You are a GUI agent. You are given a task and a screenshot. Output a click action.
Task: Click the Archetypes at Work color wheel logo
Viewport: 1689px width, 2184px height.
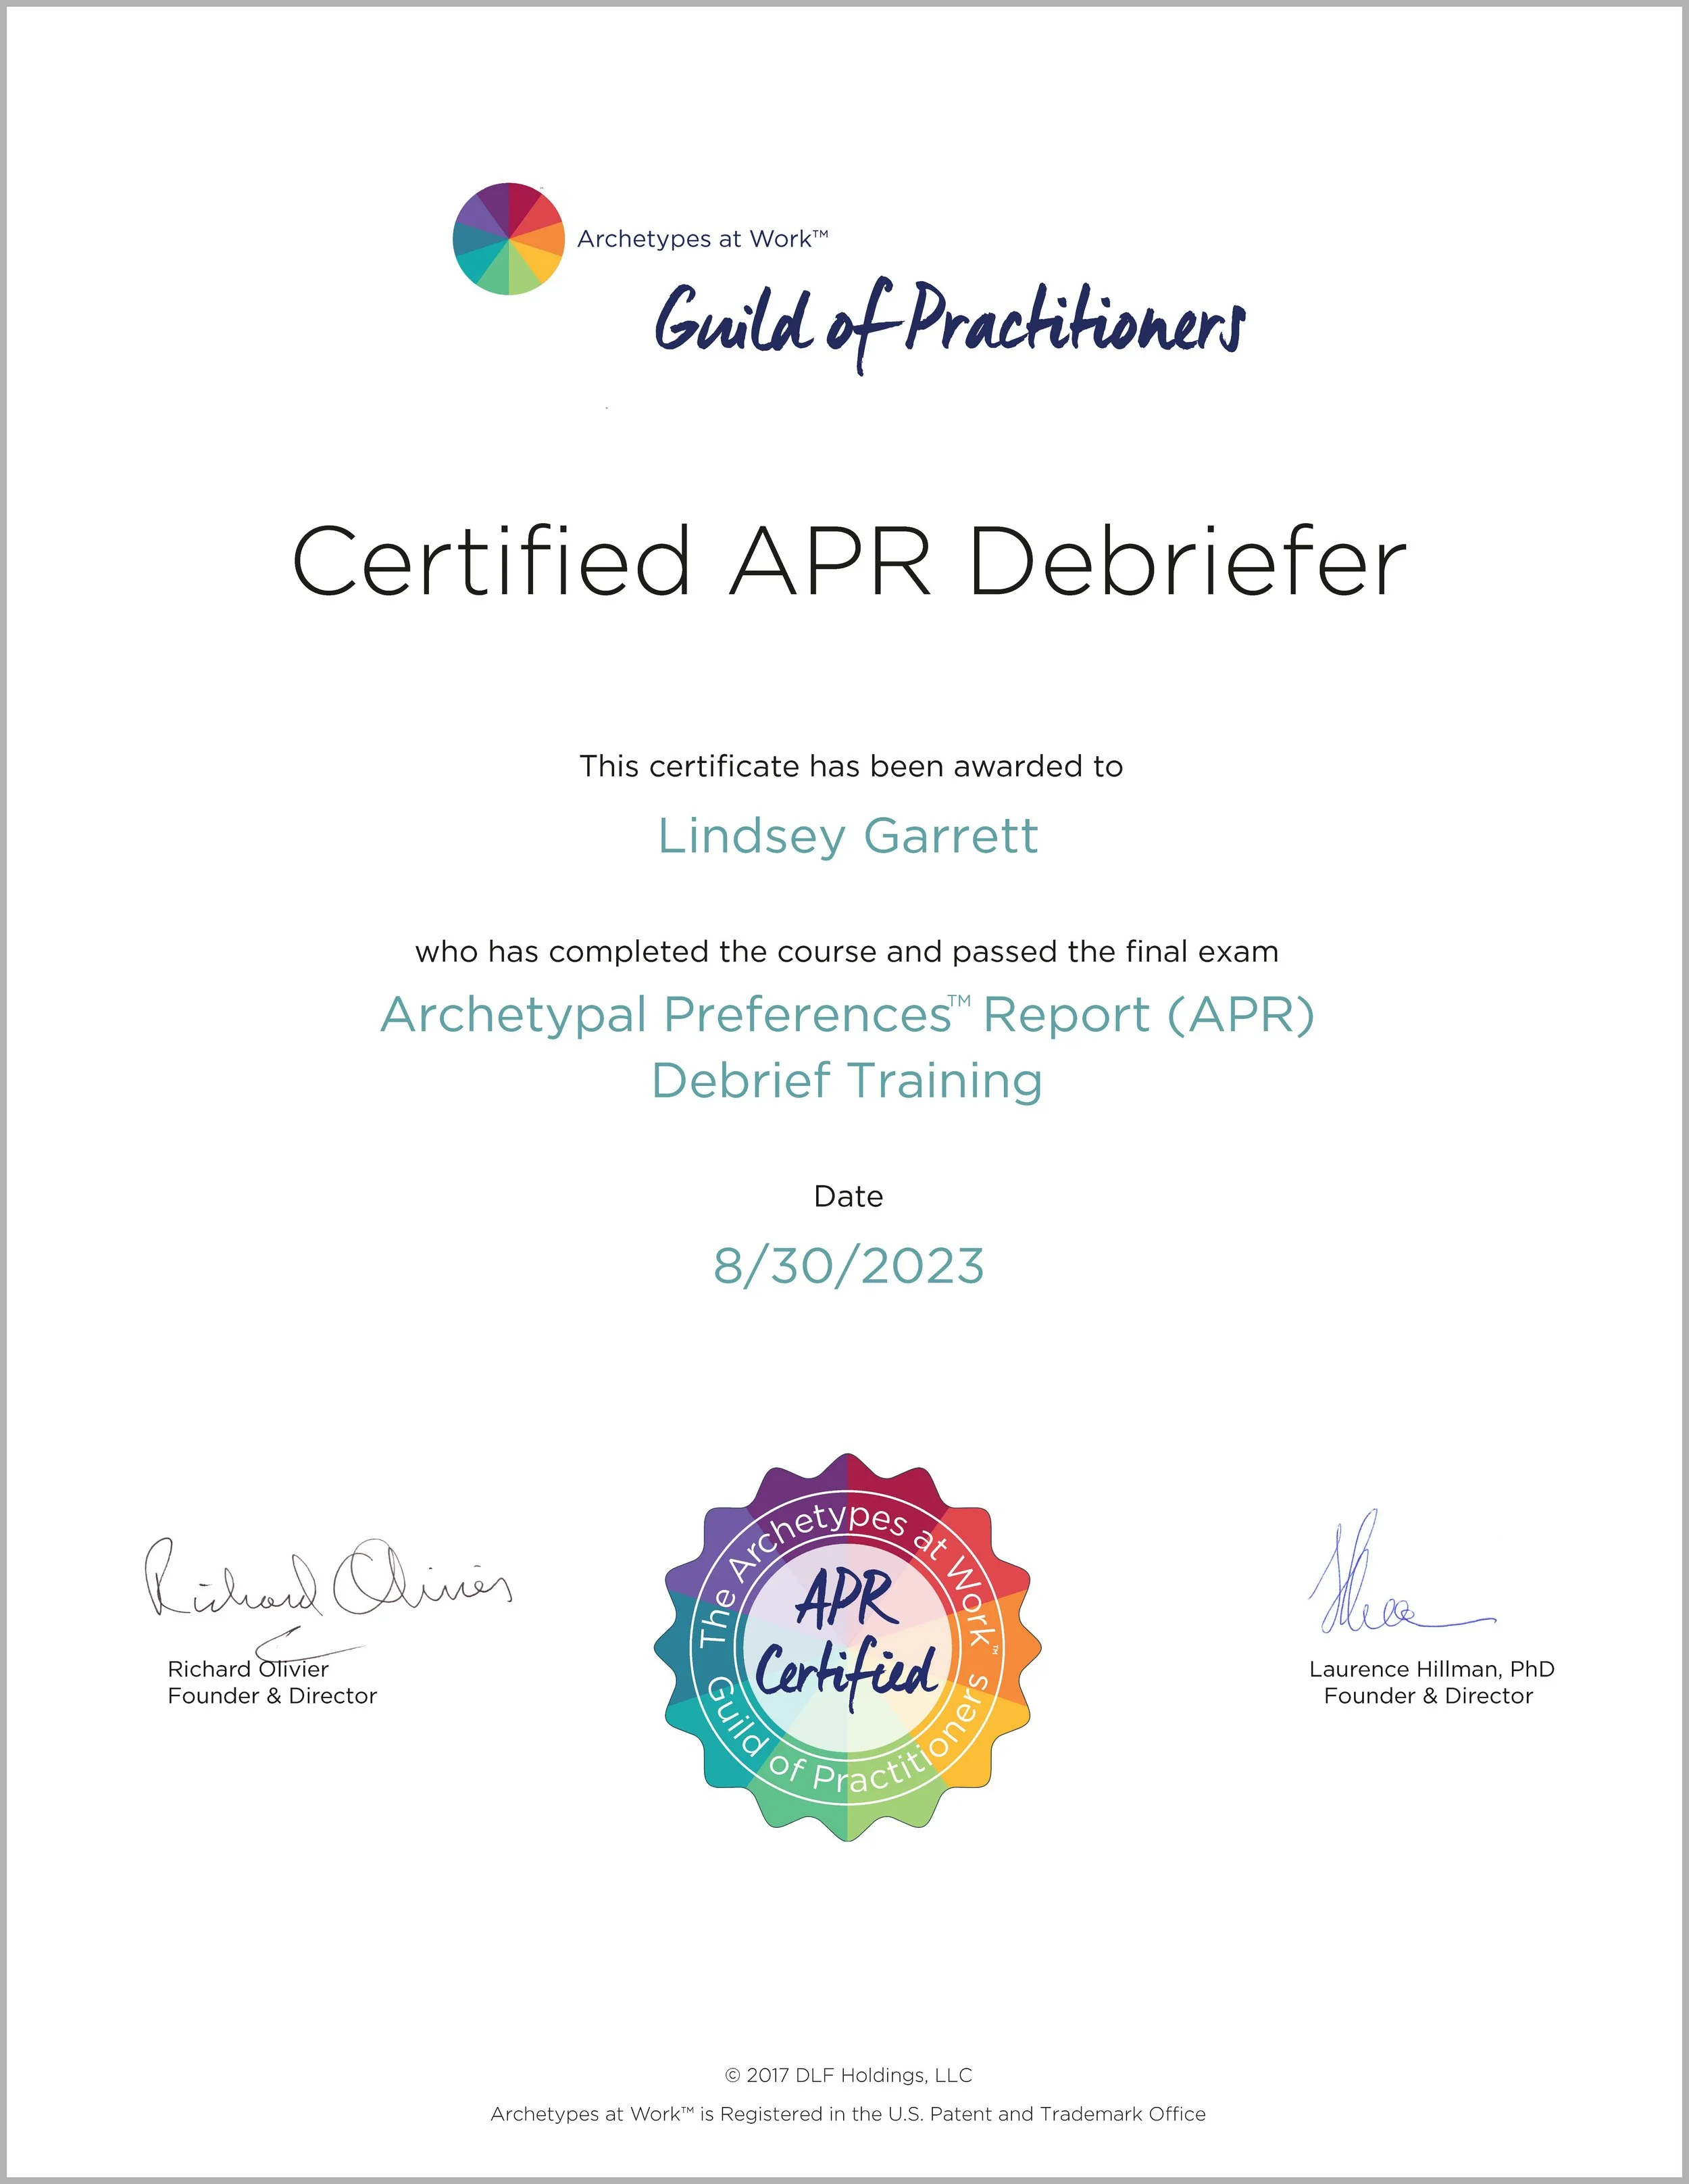coord(509,239)
